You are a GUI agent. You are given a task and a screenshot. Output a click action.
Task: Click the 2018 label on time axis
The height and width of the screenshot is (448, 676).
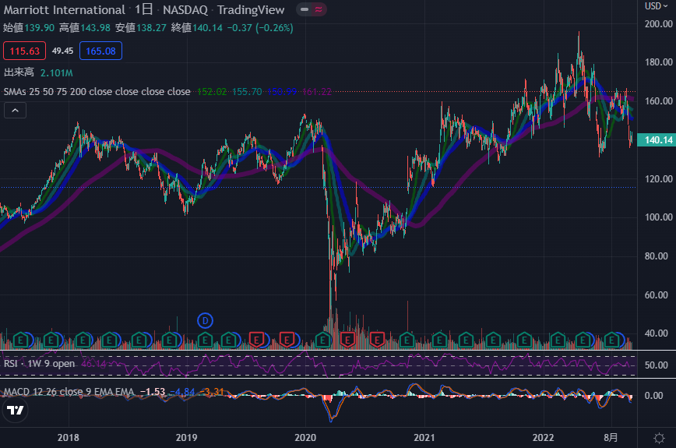point(68,438)
